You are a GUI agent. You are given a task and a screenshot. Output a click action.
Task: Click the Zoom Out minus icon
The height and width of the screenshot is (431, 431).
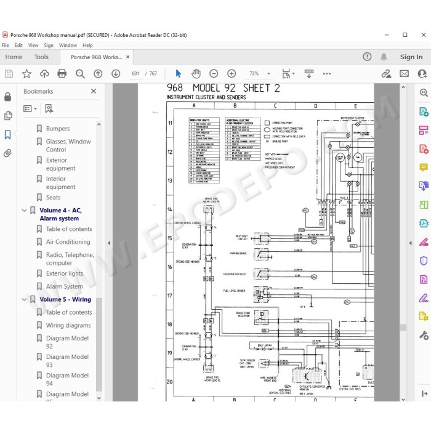coord(214,74)
